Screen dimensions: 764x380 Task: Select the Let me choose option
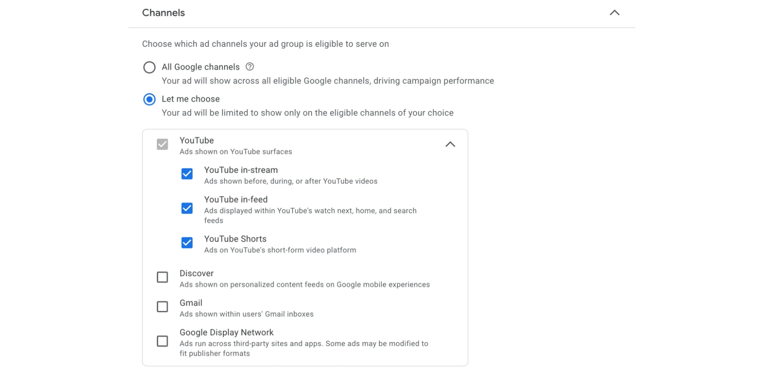[x=149, y=99]
